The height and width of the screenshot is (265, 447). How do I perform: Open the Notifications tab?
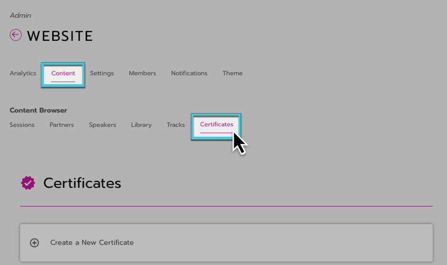[189, 73]
